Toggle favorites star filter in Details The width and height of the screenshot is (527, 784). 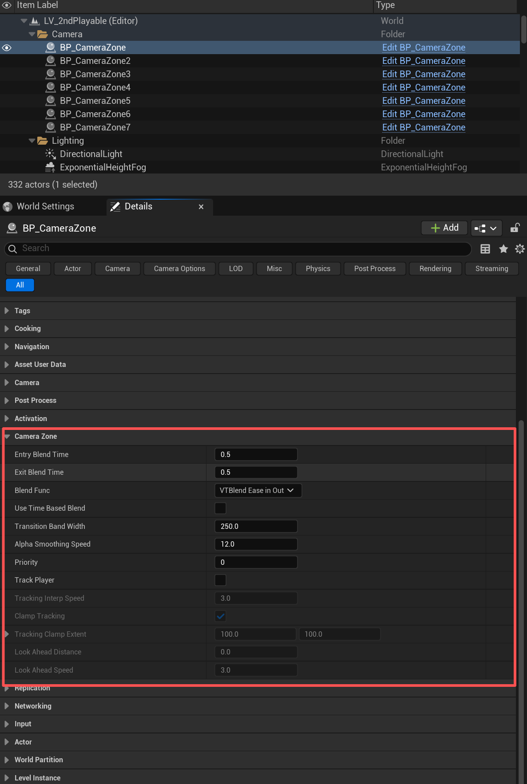(x=503, y=249)
